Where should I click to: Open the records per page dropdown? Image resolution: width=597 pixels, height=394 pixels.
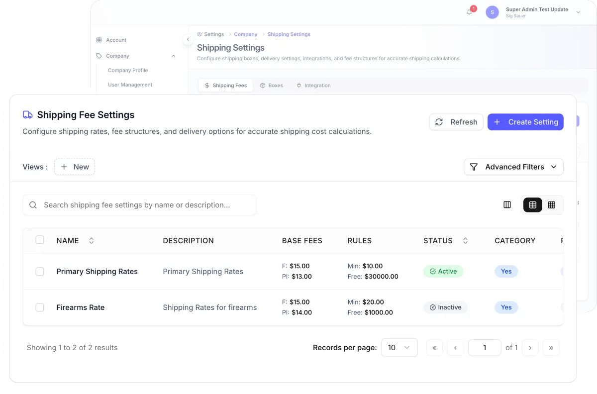(x=399, y=348)
